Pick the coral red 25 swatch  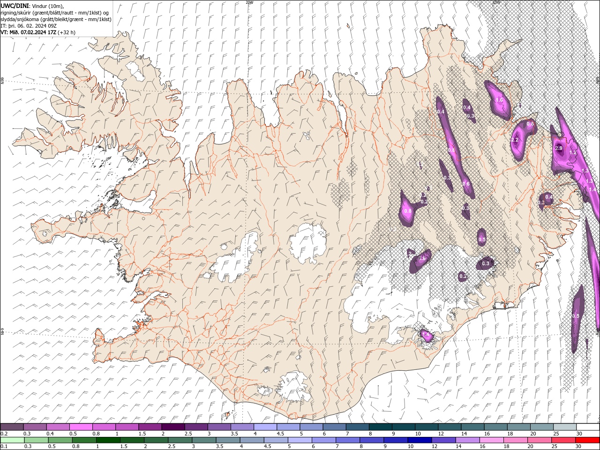click(x=563, y=440)
